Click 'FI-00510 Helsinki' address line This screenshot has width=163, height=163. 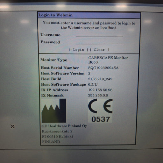(x=57, y=137)
